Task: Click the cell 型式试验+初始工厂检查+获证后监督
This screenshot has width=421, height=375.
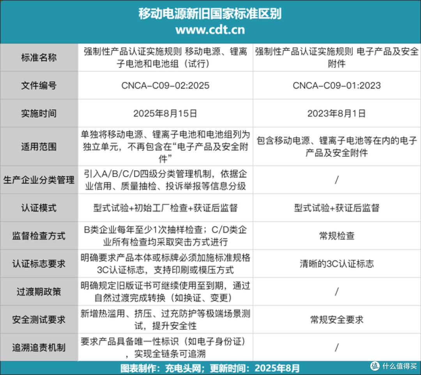Action: [165, 208]
